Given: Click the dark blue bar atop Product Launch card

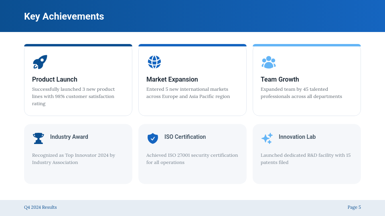Looking at the screenshot, I should tap(78, 45).
